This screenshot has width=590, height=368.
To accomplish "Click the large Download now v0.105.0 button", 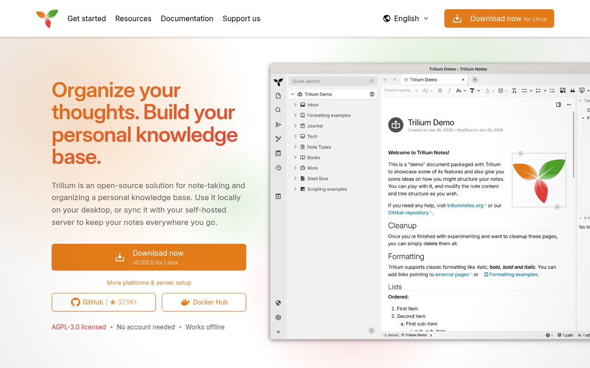I will 149,257.
